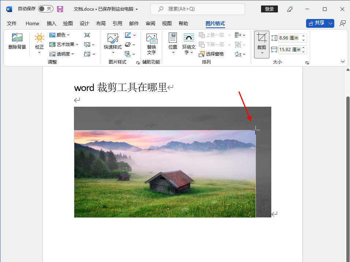Click the picture border pen icon
The image size is (350, 262).
pos(128,35)
